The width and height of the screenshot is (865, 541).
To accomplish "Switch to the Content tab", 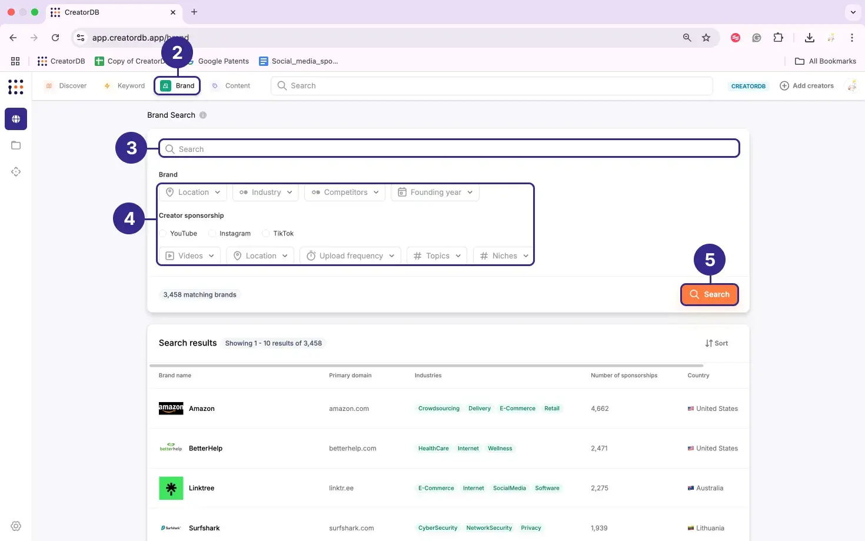I will click(x=231, y=86).
